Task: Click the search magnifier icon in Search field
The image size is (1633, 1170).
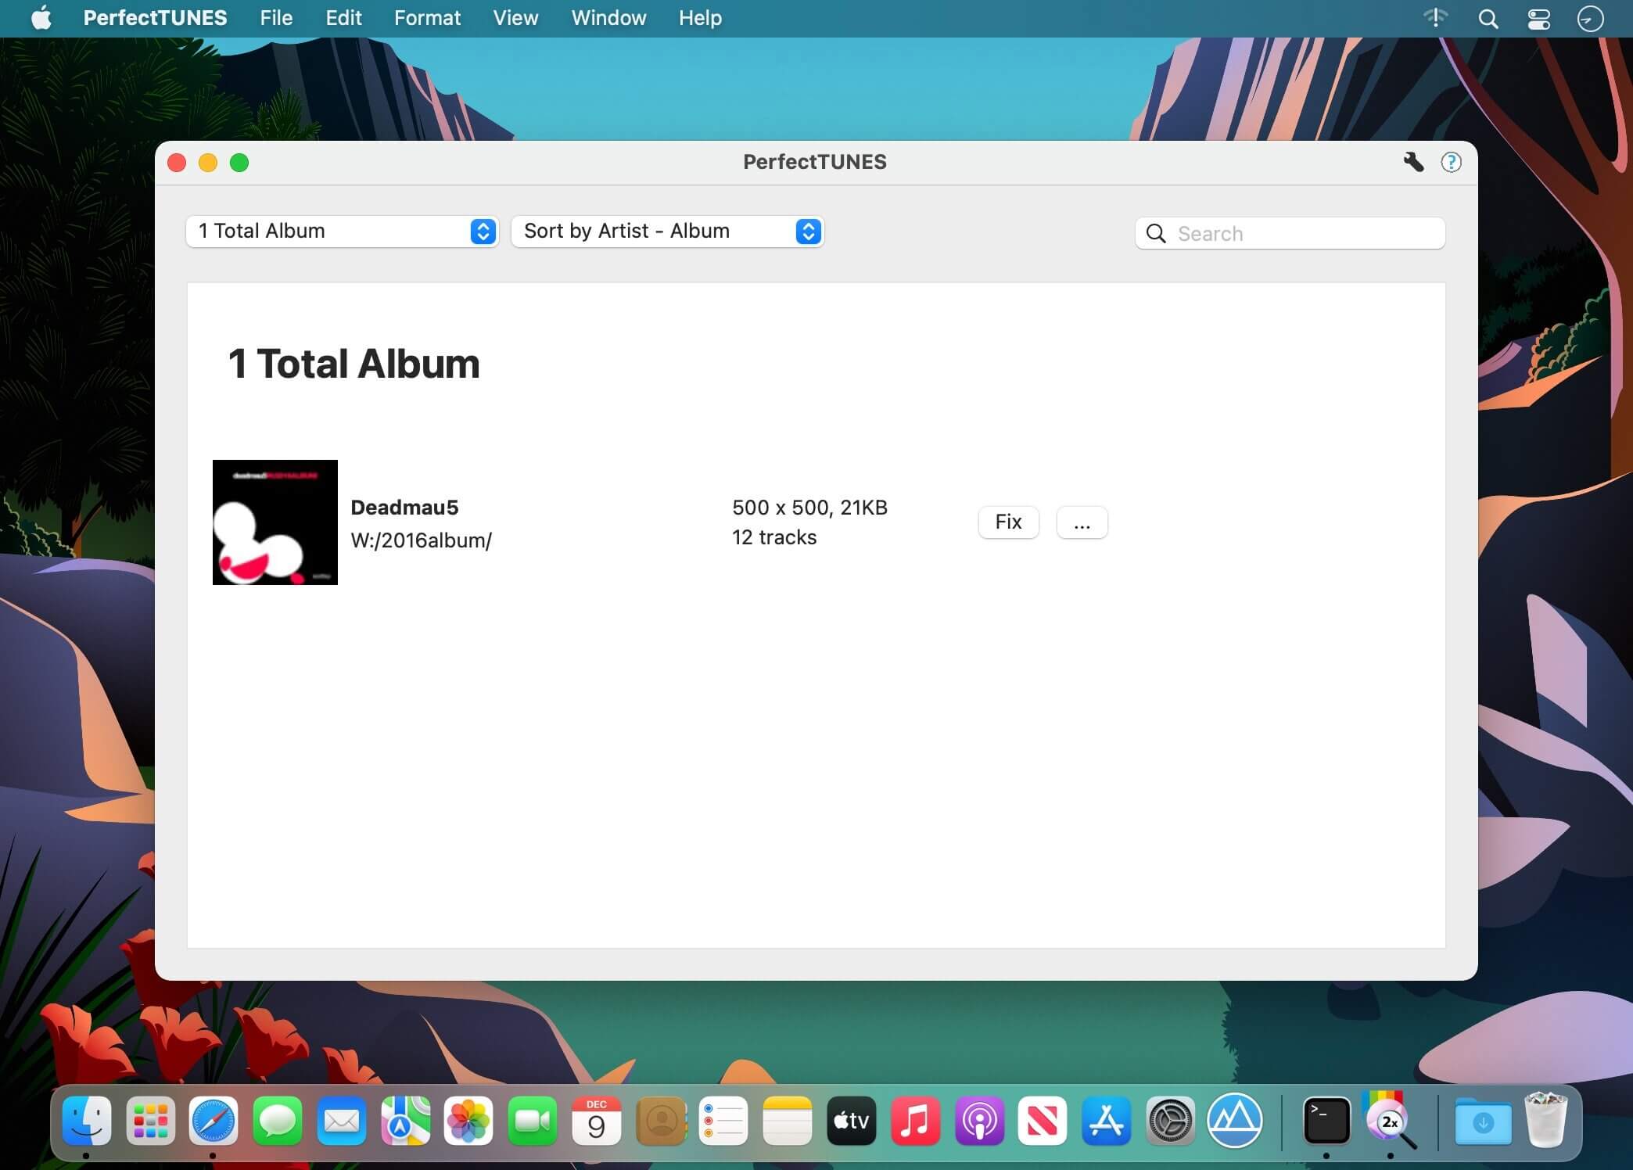Action: coord(1156,233)
